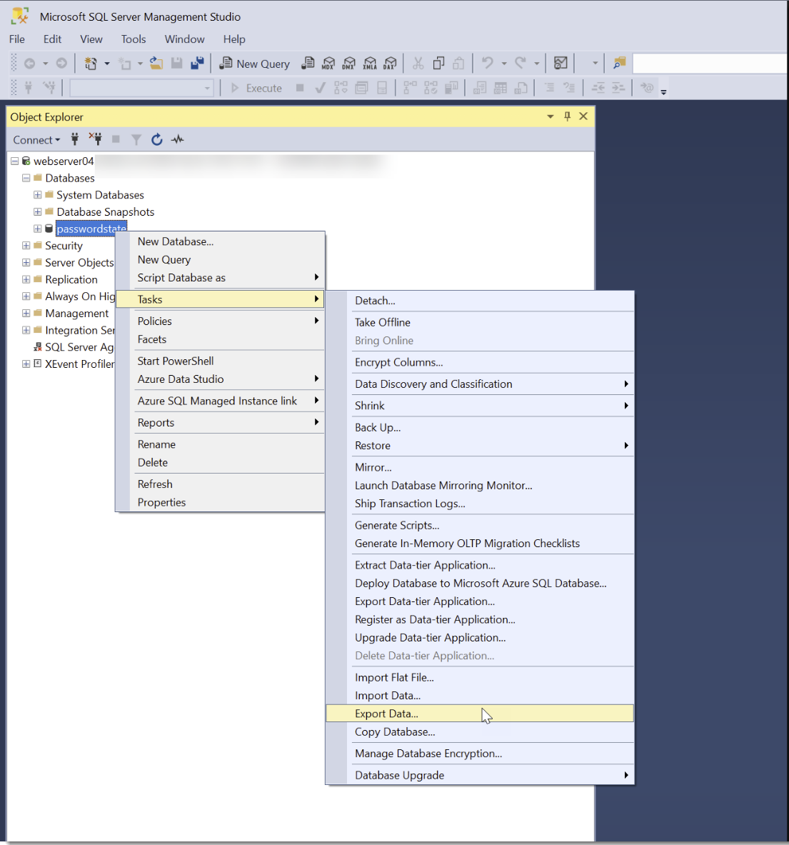The width and height of the screenshot is (789, 845).
Task: Select the passwordstate database
Action: tap(91, 229)
